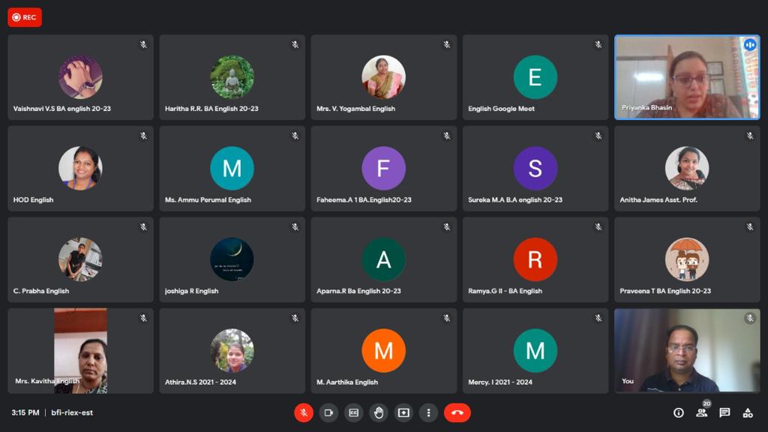Click Praveena T cartoon profile picture
The height and width of the screenshot is (432, 768).
(687, 259)
